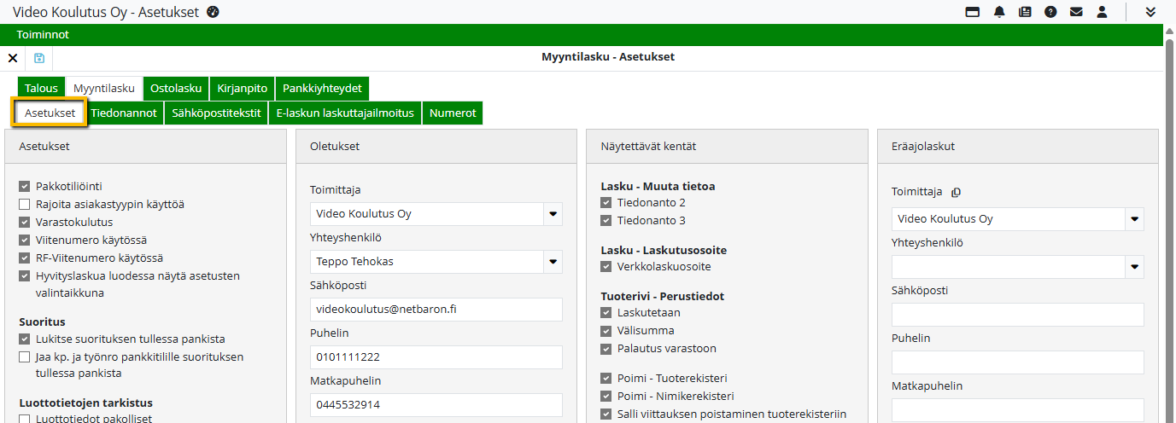Open the Toiminnot menu
The width and height of the screenshot is (1176, 423).
[43, 35]
